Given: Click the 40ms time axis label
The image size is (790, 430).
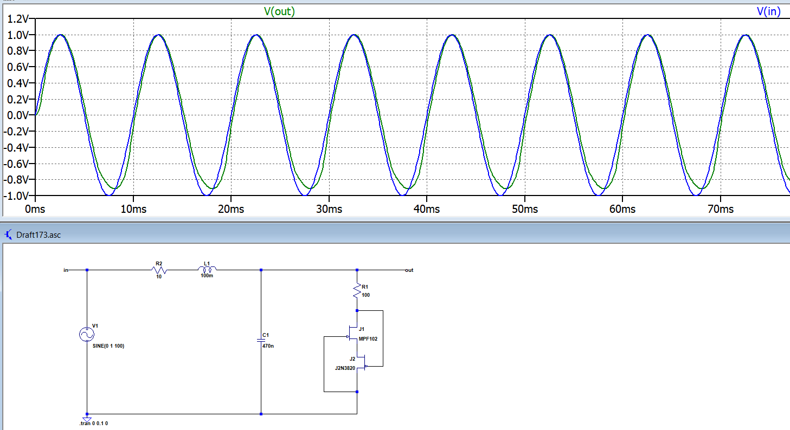Looking at the screenshot, I should pos(427,209).
